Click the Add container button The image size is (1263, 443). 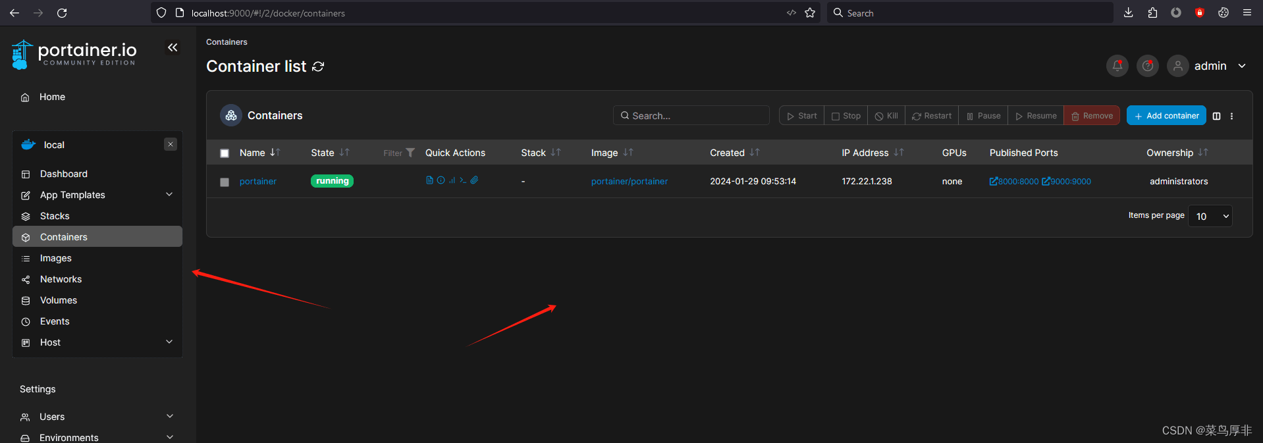coord(1166,115)
